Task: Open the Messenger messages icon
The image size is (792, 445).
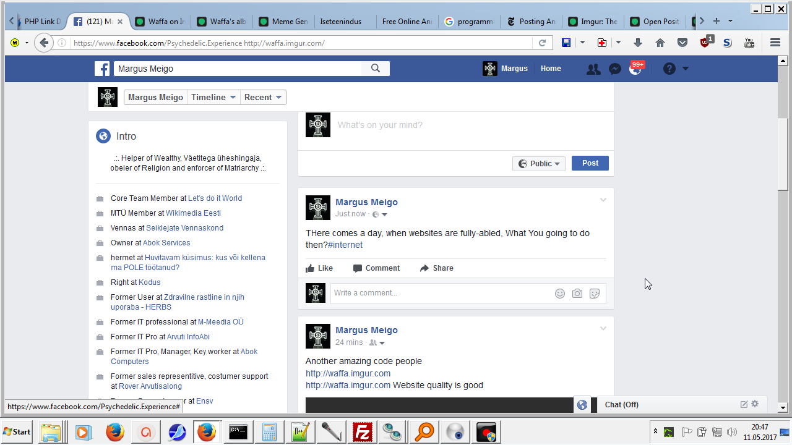Action: click(614, 69)
